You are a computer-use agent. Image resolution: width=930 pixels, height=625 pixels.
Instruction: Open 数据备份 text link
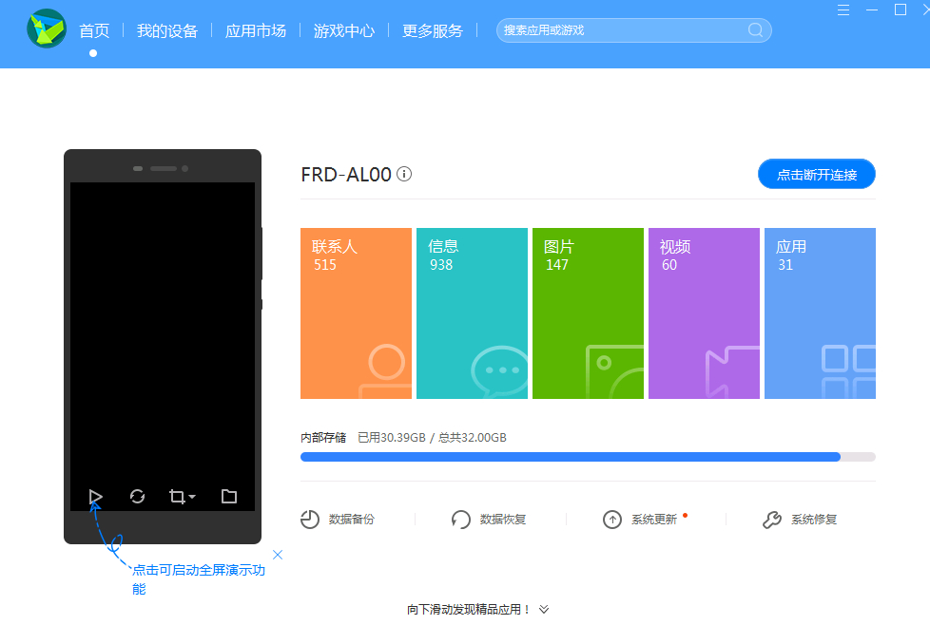click(352, 520)
